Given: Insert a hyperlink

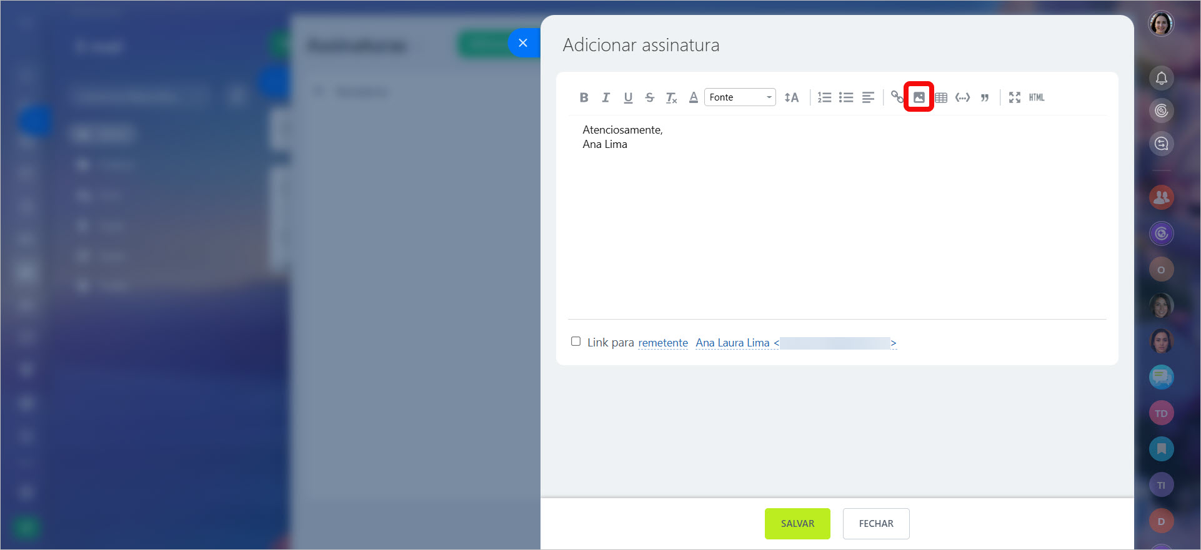Looking at the screenshot, I should pyautogui.click(x=897, y=97).
